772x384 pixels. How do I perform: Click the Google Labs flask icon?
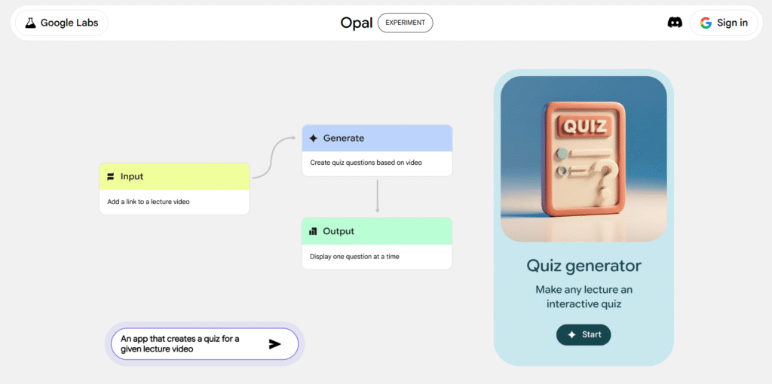tap(30, 23)
